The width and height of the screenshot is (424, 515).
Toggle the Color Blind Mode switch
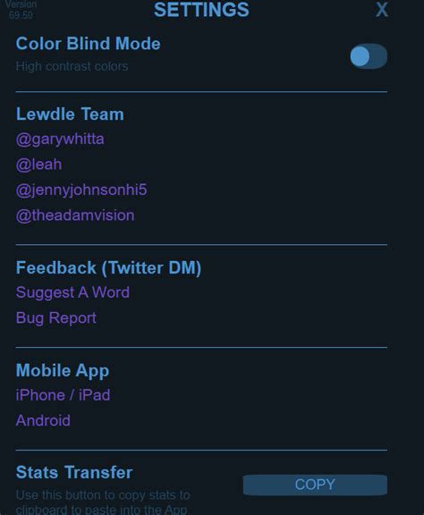click(x=369, y=56)
